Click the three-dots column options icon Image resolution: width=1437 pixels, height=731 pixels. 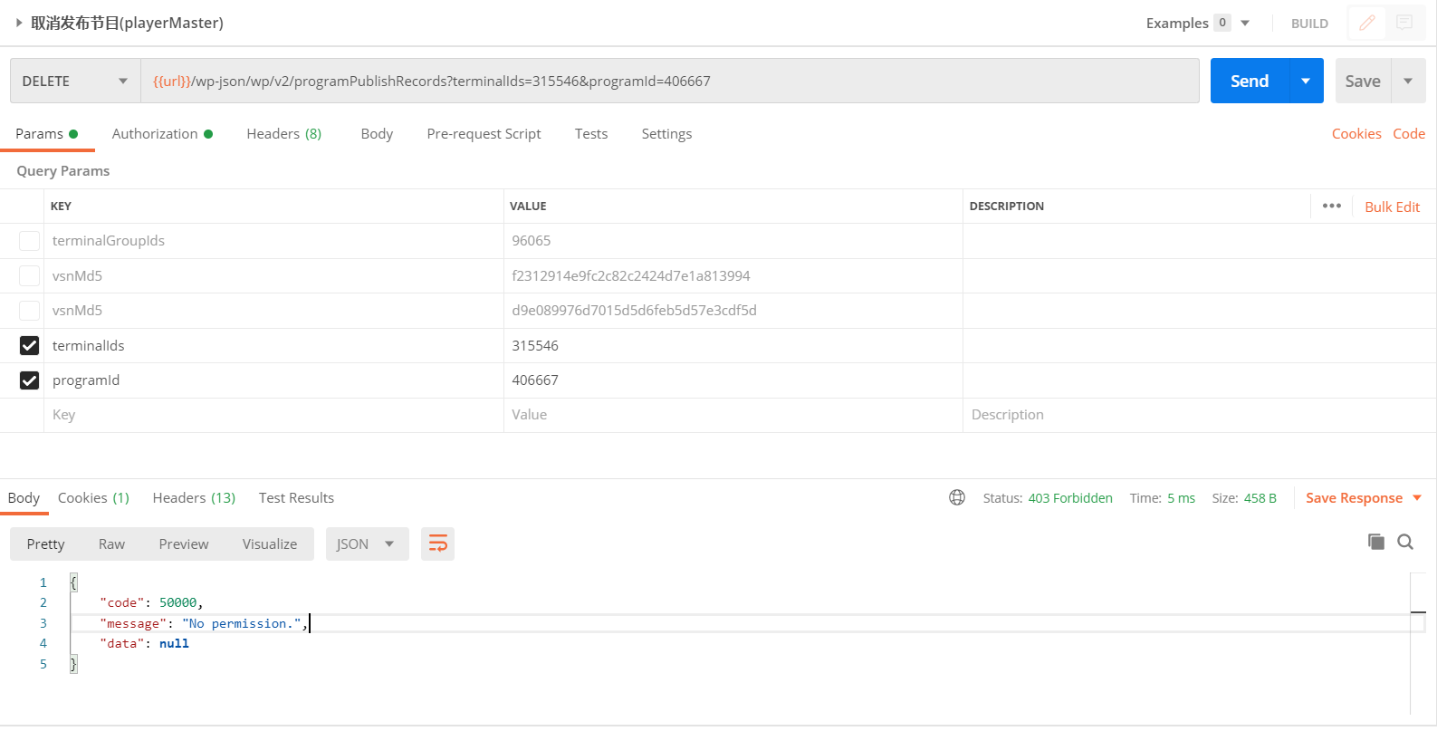[1331, 206]
